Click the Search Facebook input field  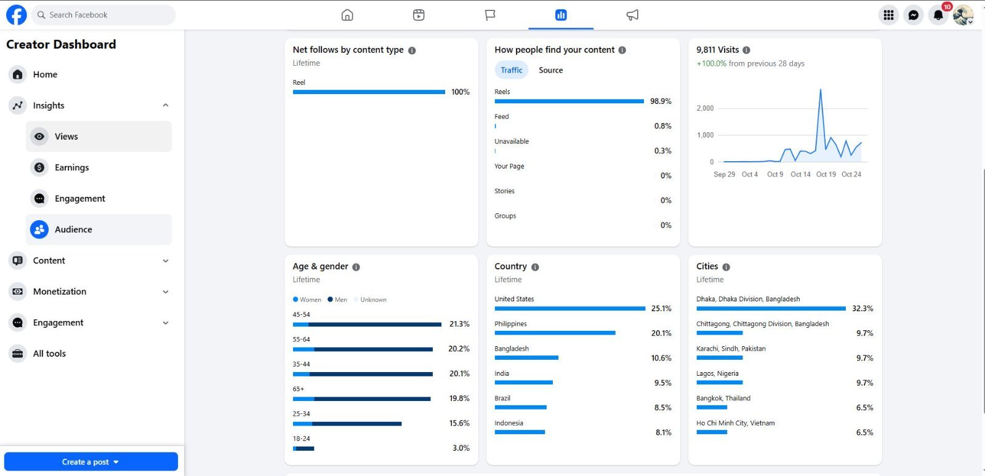point(103,15)
